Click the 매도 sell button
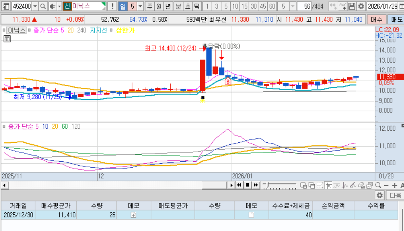Image resolution: width=404 pixels, height=231 pixels. coord(396,19)
